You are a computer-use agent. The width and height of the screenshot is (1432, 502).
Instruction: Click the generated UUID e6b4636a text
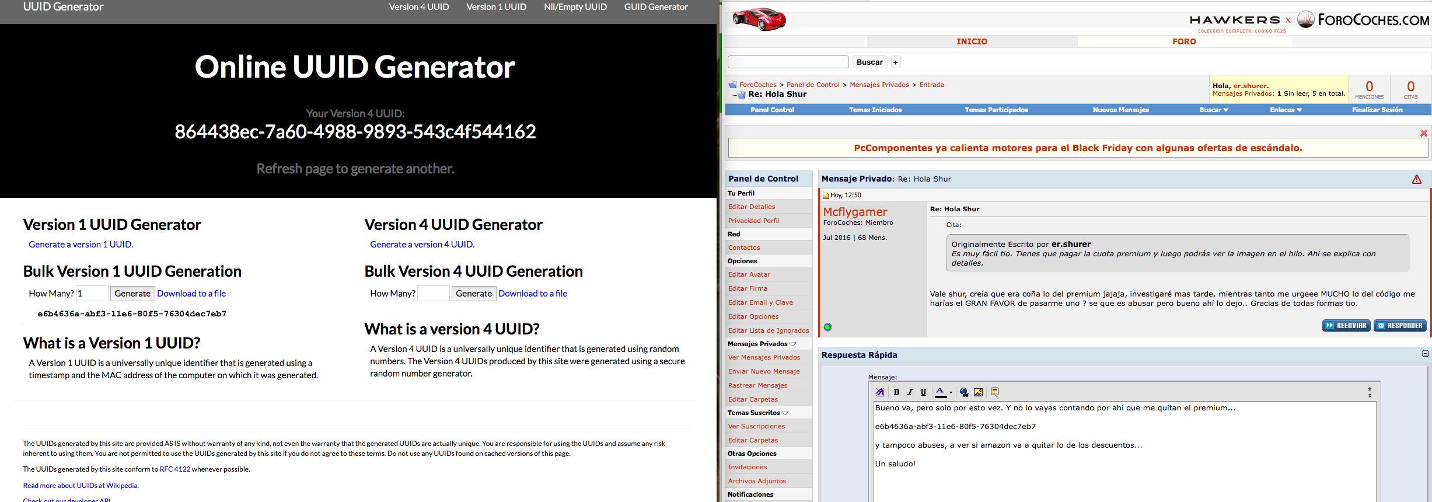(132, 314)
